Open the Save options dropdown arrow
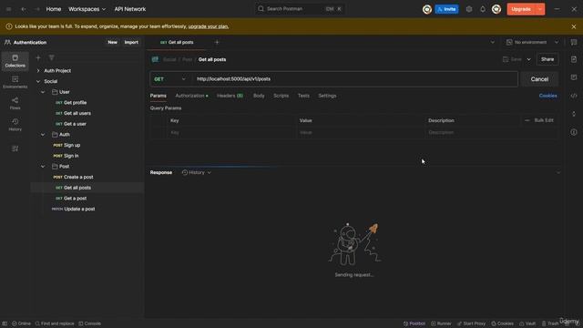This screenshot has height=328, width=583. point(528,59)
